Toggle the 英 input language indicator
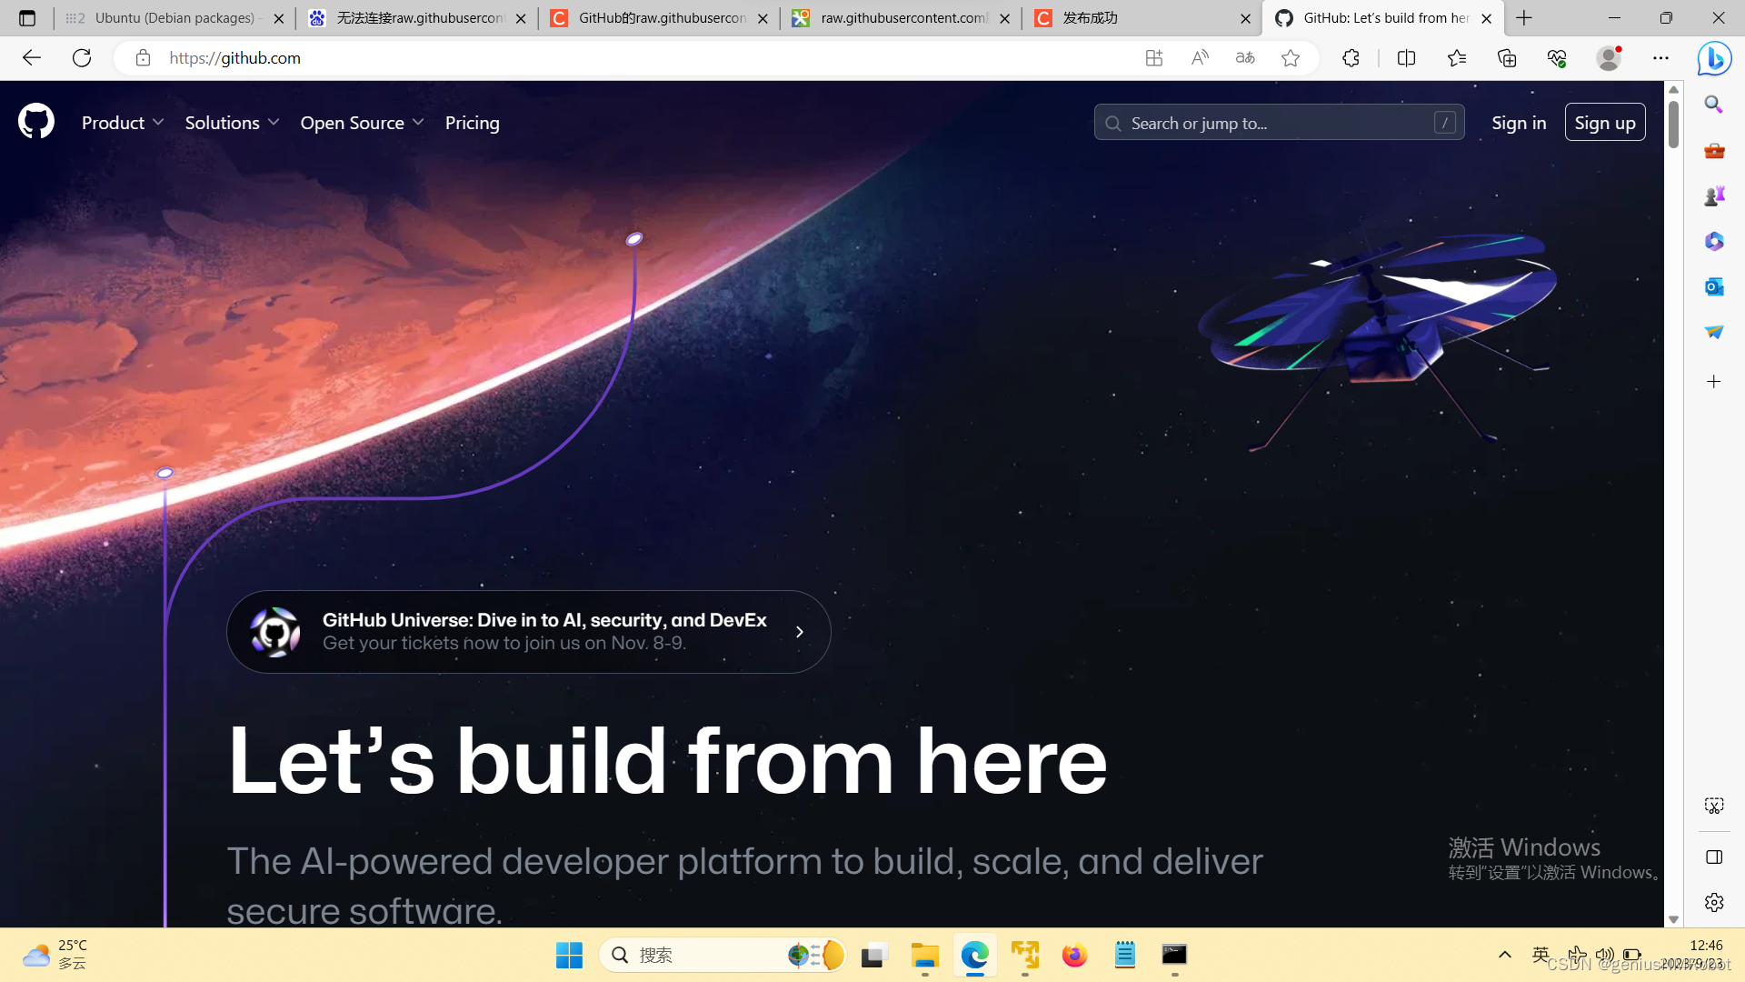 (1541, 955)
